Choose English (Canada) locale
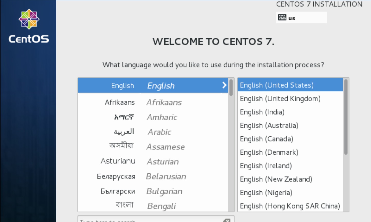This screenshot has height=222, width=371. point(290,139)
